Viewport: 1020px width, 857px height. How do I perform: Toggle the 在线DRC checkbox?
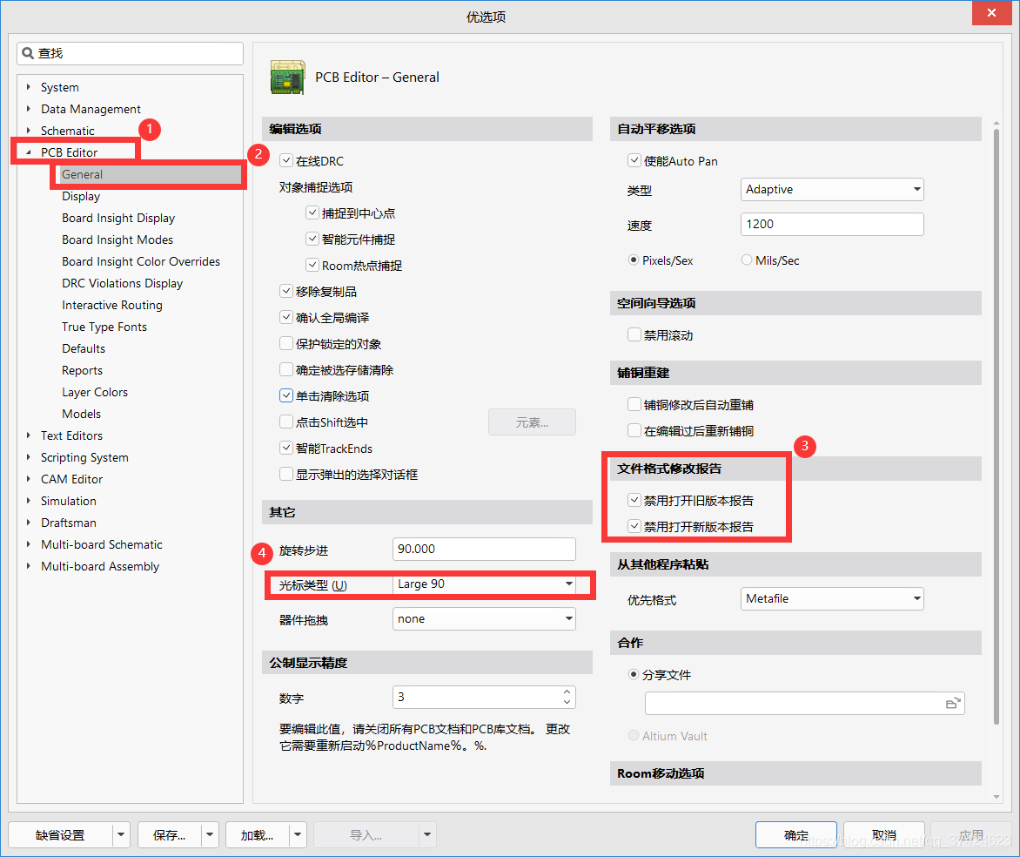pyautogui.click(x=286, y=160)
